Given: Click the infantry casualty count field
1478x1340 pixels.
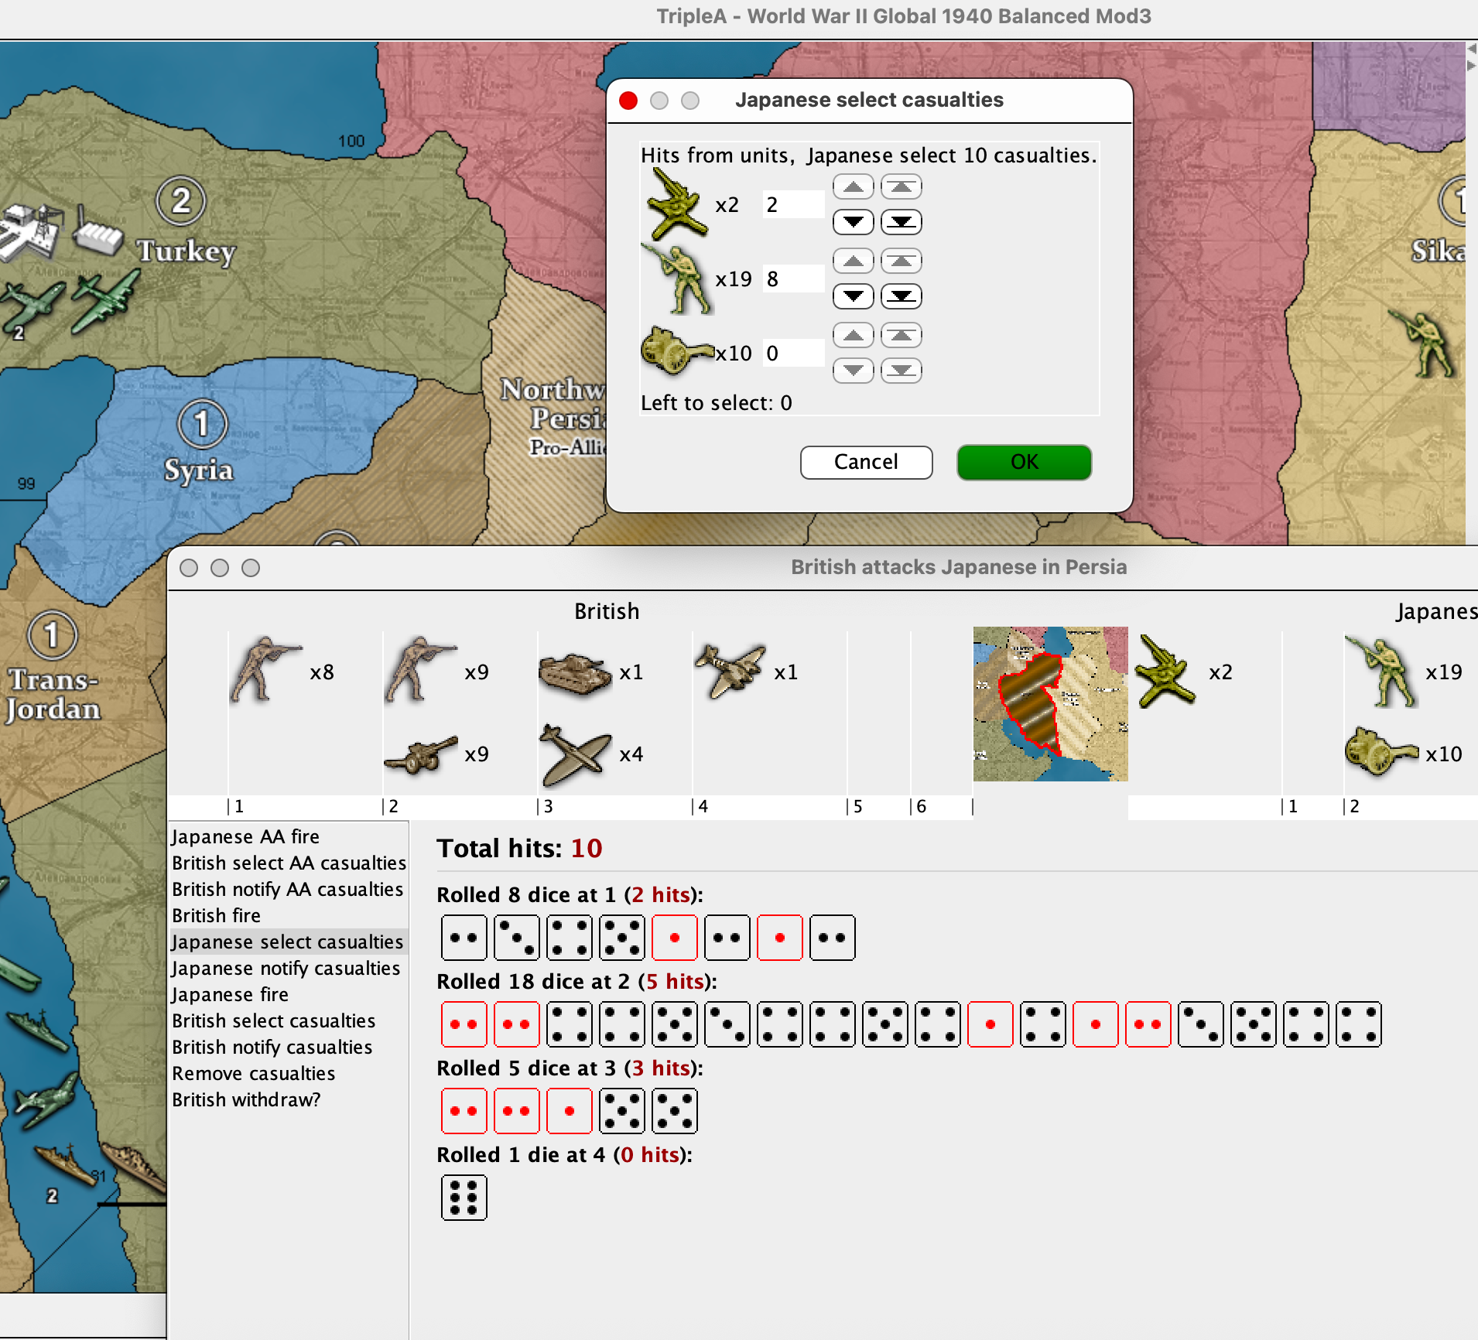Looking at the screenshot, I should [792, 279].
